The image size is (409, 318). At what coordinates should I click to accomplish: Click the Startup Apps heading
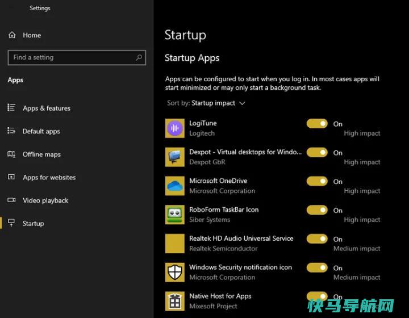click(x=192, y=58)
